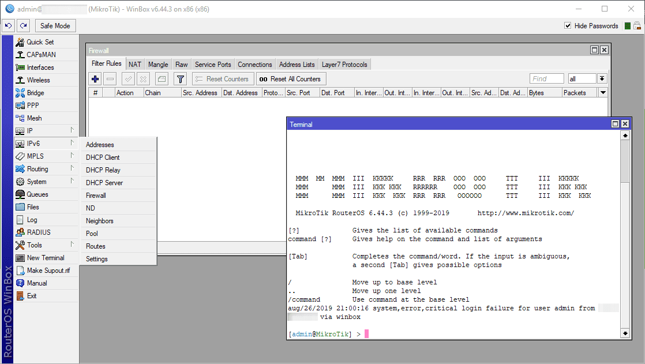The width and height of the screenshot is (645, 364).
Task: Open the Bridge menu
Action: click(x=46, y=93)
